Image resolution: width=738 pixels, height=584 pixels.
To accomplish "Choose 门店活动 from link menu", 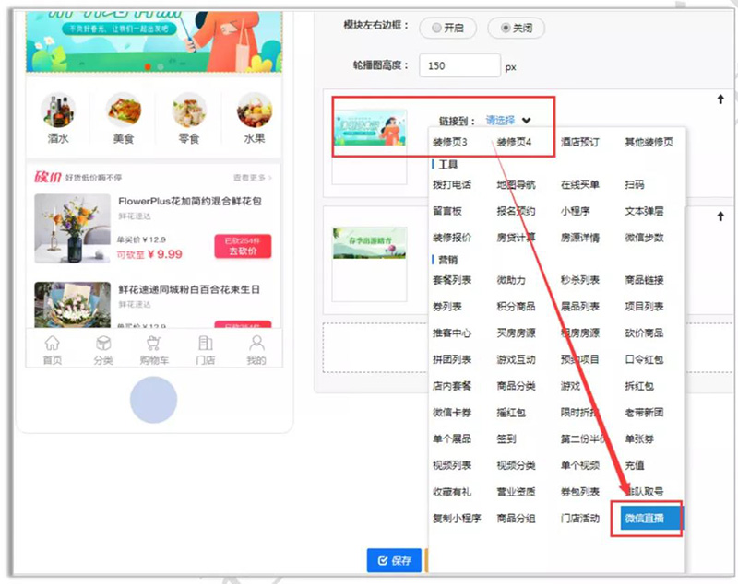I will 580,519.
